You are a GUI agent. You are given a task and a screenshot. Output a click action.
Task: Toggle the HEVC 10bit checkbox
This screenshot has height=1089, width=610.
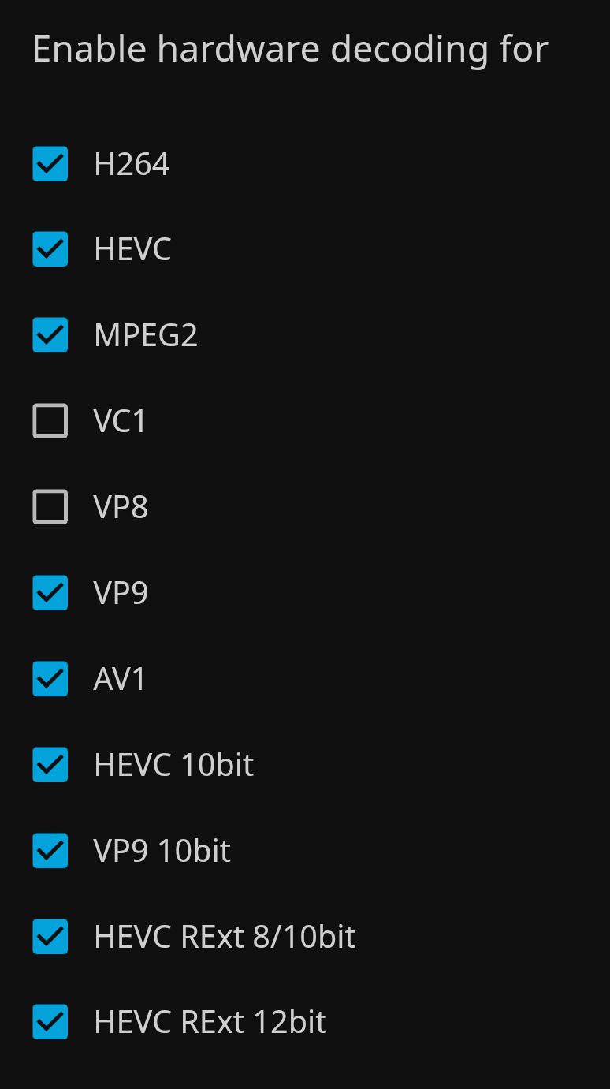[x=50, y=765]
